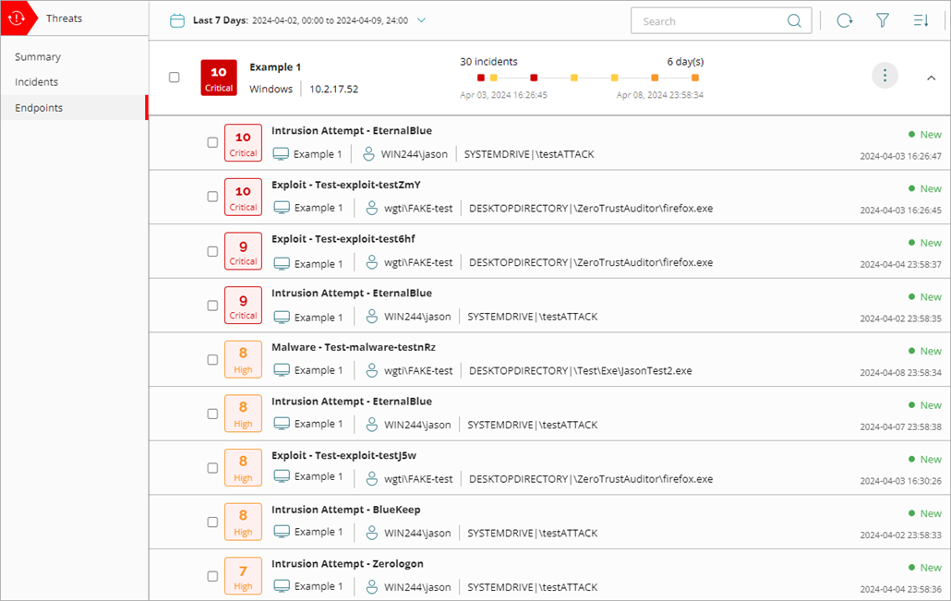The width and height of the screenshot is (951, 601).
Task: Open the Last 7 Days date range dropdown
Action: [x=422, y=19]
